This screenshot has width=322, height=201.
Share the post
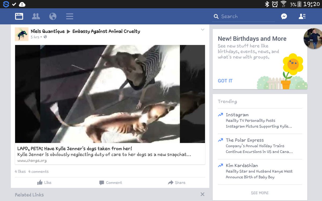pos(177,183)
